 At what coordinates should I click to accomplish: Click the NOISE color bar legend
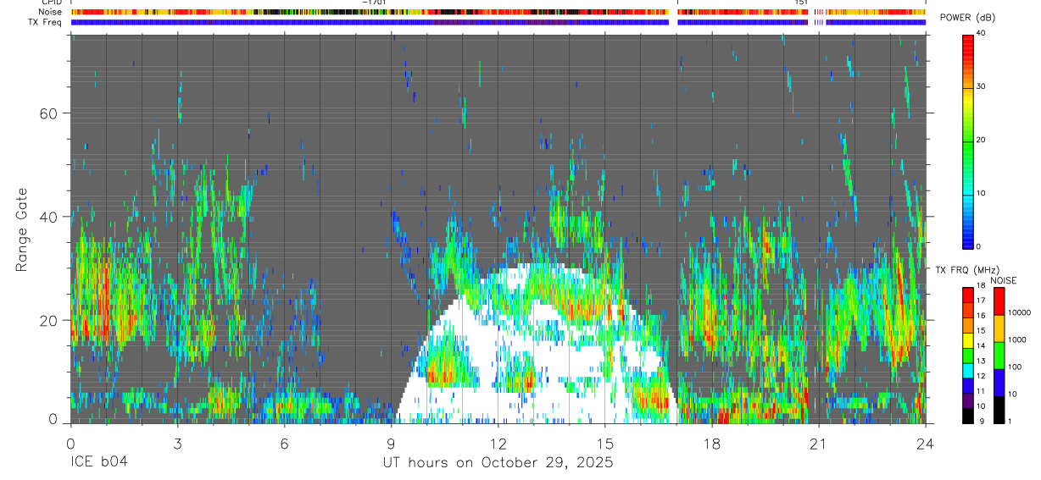[x=999, y=355]
